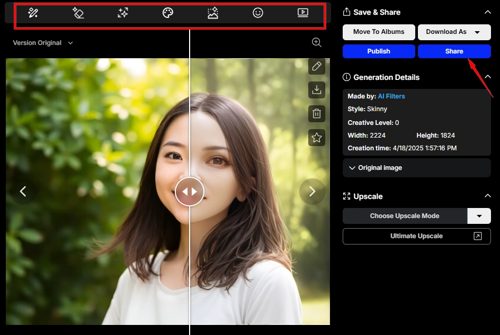Collapse the Generation Details section
This screenshot has width=500, height=335.
tap(488, 77)
